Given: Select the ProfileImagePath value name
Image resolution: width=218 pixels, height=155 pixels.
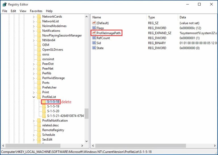Looking at the screenshot, I should point(108,33).
